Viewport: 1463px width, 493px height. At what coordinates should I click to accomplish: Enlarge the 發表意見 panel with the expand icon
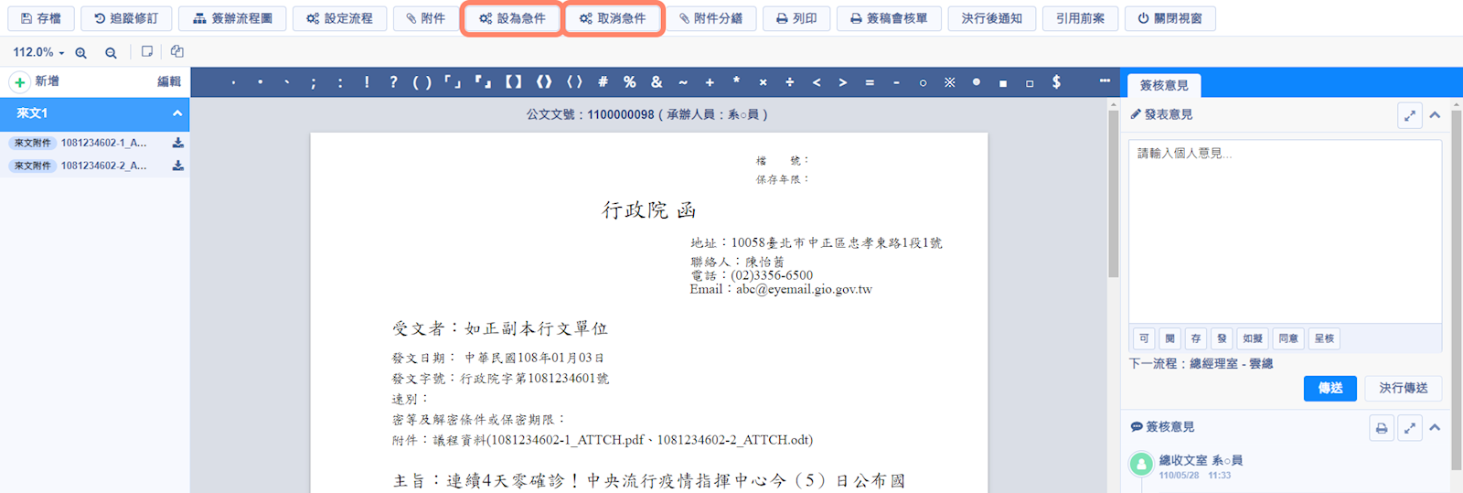click(x=1410, y=115)
